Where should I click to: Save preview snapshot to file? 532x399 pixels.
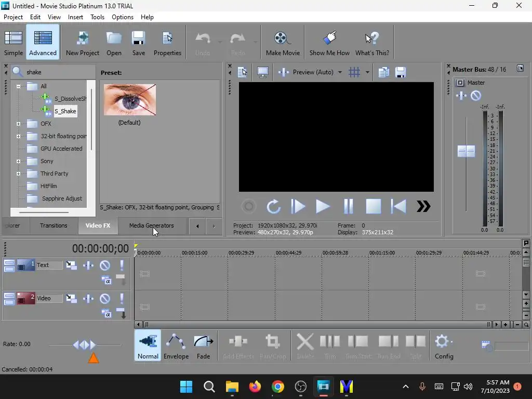click(401, 72)
